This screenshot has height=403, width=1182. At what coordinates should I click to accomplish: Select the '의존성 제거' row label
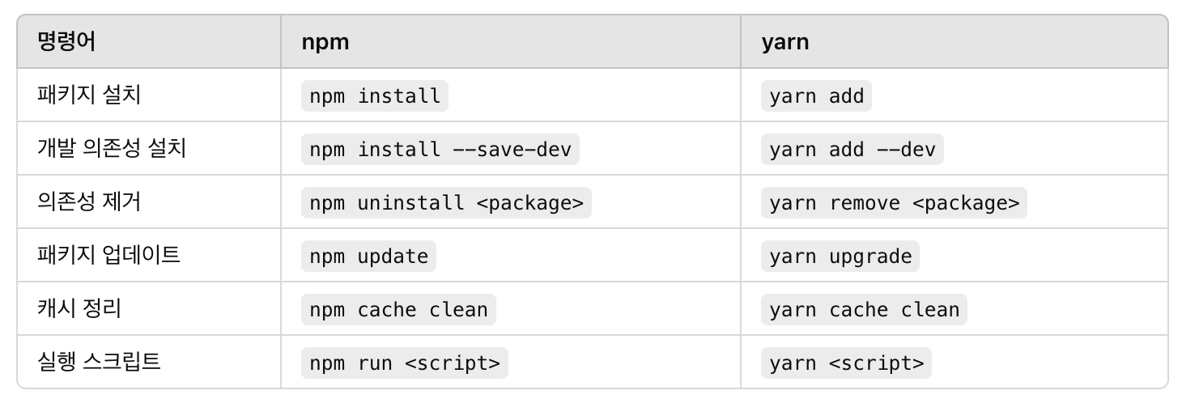click(x=89, y=202)
